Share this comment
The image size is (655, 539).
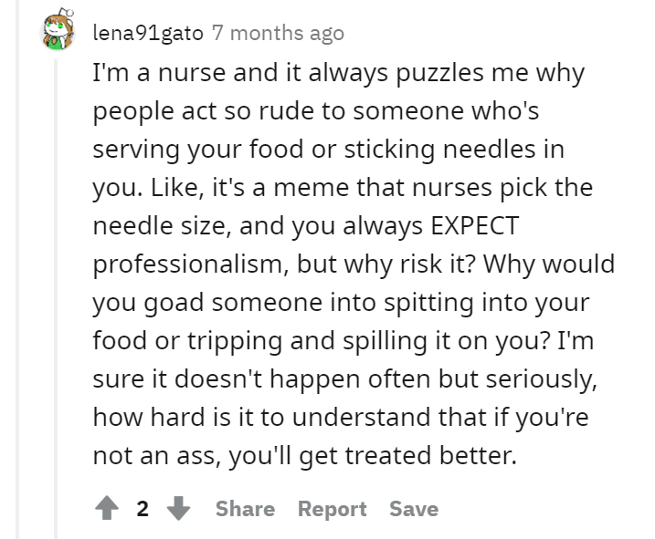(245, 509)
